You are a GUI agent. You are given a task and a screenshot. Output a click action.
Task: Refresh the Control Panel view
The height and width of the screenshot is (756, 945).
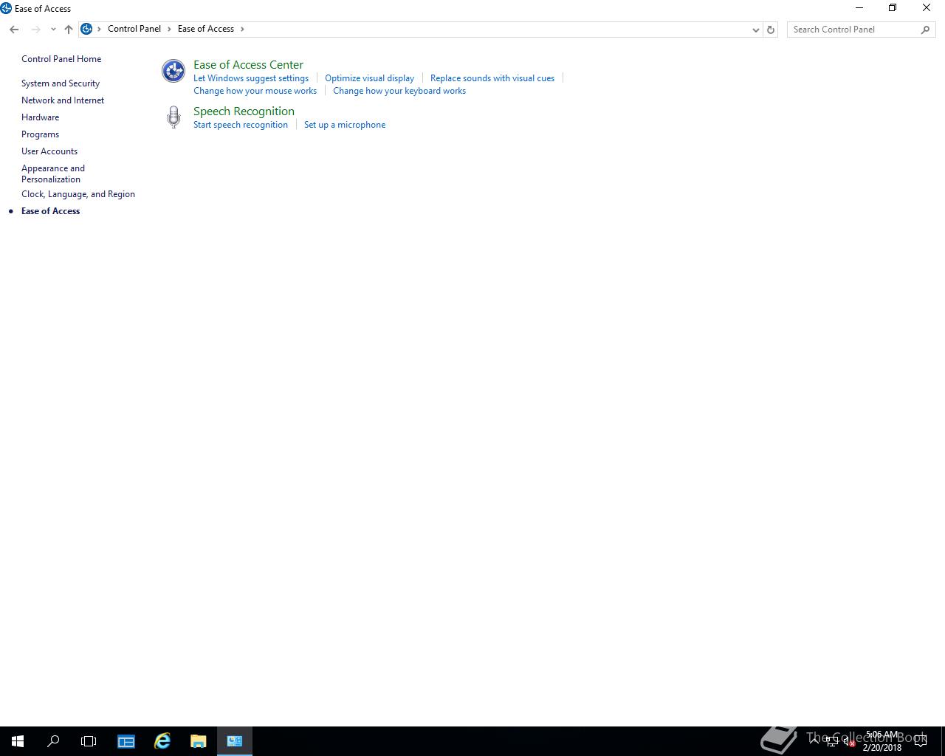pyautogui.click(x=771, y=30)
